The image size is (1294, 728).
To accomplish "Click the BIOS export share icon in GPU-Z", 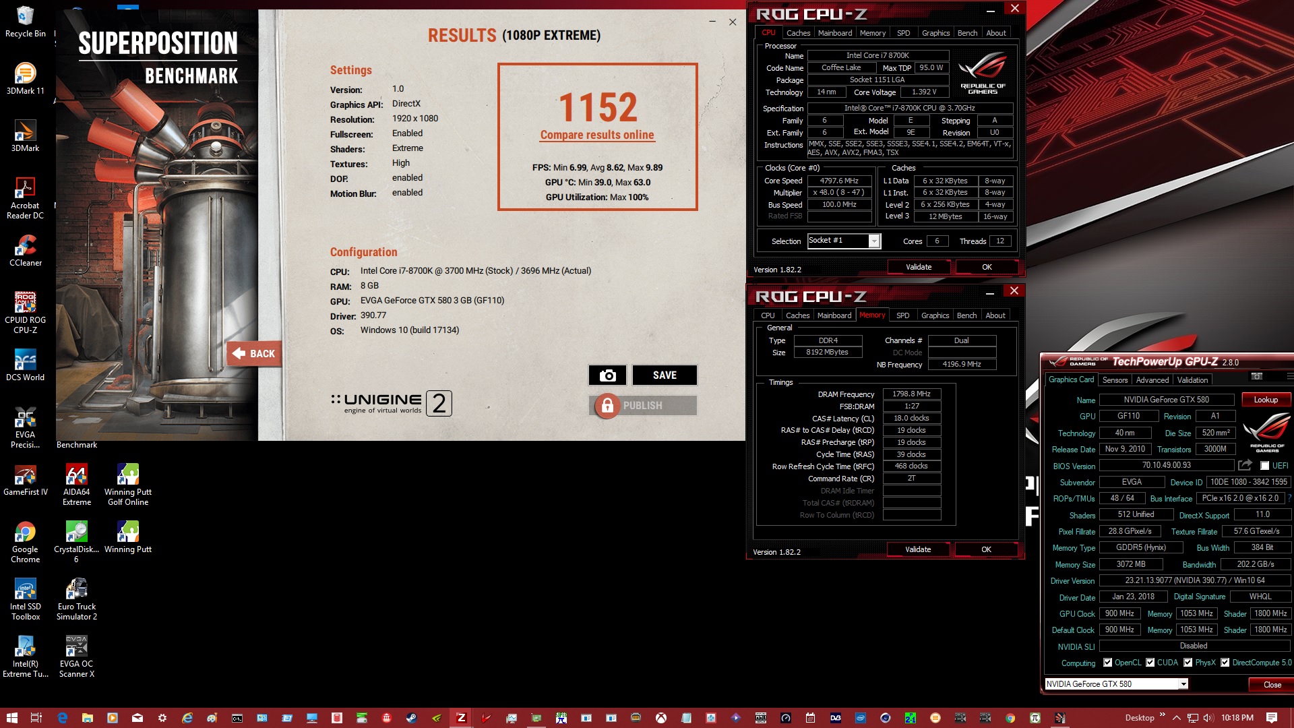I will pyautogui.click(x=1245, y=465).
